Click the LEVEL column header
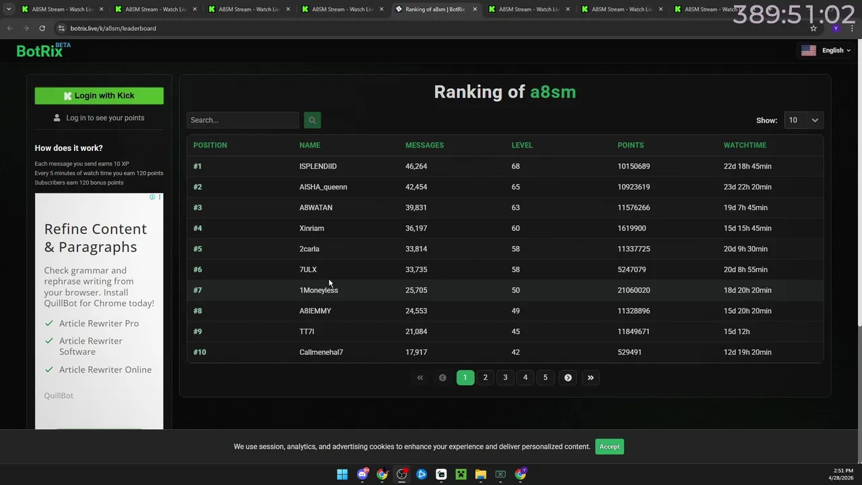 (x=522, y=145)
